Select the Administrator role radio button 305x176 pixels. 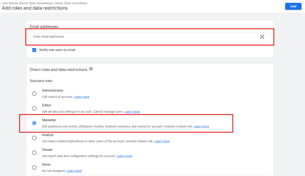point(34,93)
